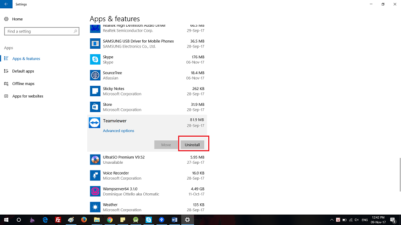The width and height of the screenshot is (401, 225).
Task: Show hidden system tray icons
Action: pos(332,220)
